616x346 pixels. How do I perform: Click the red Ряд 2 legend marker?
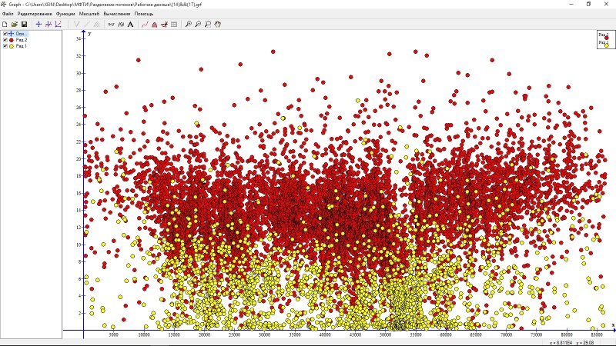tap(607, 38)
